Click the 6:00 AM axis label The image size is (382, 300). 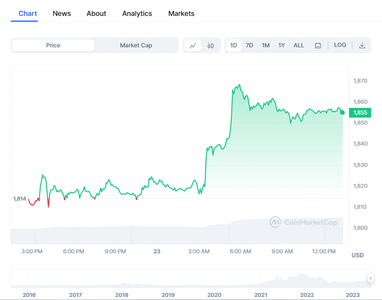pyautogui.click(x=240, y=251)
